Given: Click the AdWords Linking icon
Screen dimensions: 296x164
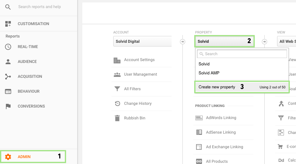Looking at the screenshot, I should pyautogui.click(x=199, y=118).
